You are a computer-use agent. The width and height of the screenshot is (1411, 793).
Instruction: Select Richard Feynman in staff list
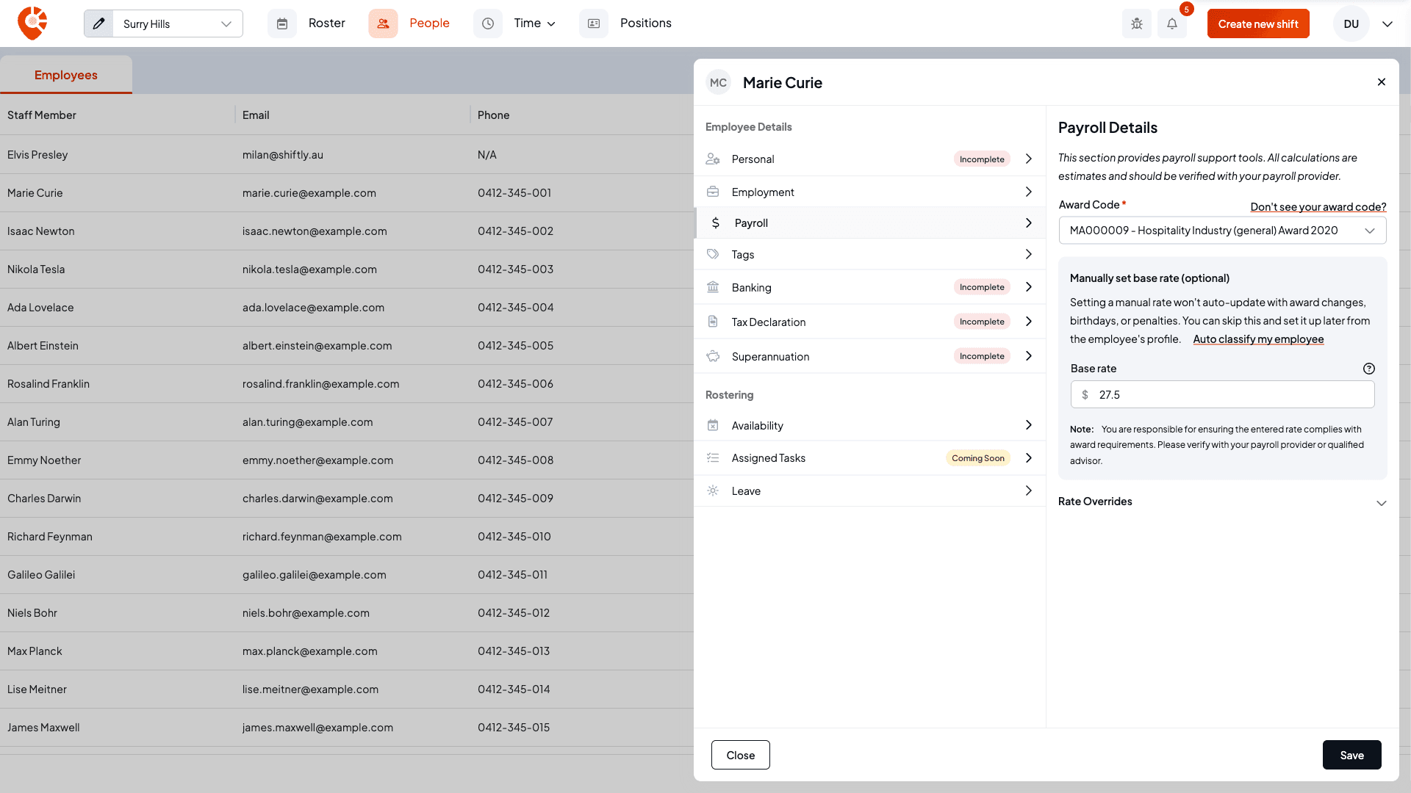coord(50,537)
